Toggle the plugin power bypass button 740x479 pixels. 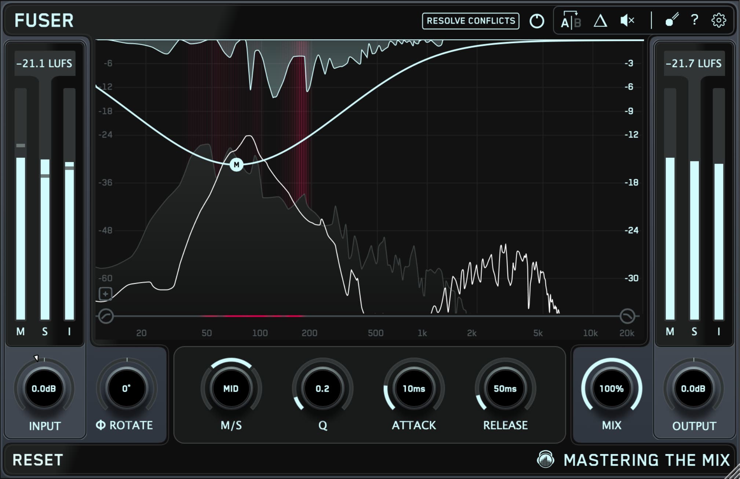coord(537,21)
